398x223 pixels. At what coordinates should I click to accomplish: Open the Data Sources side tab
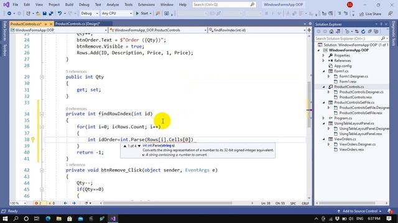pyautogui.click(x=4, y=31)
